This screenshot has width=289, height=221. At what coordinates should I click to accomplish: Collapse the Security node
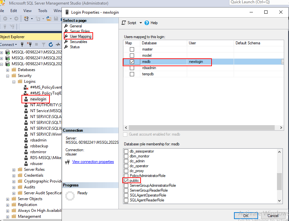(7, 76)
